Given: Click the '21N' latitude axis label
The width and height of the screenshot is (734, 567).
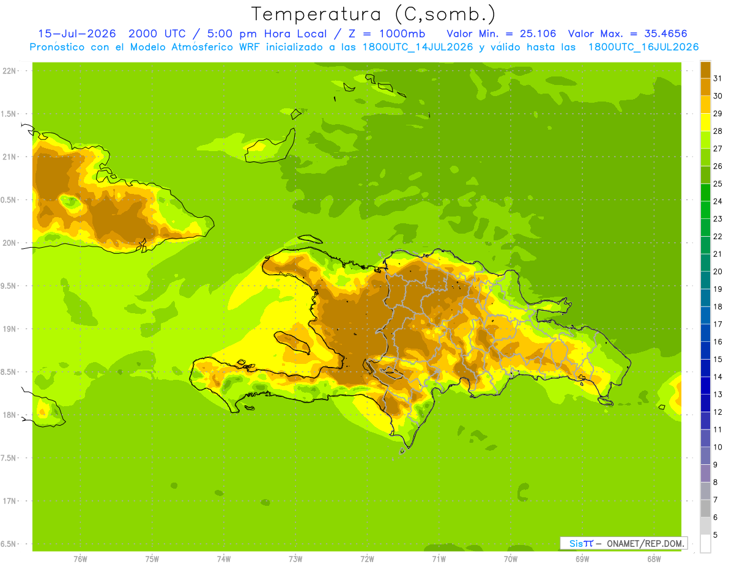Looking at the screenshot, I should tap(9, 157).
